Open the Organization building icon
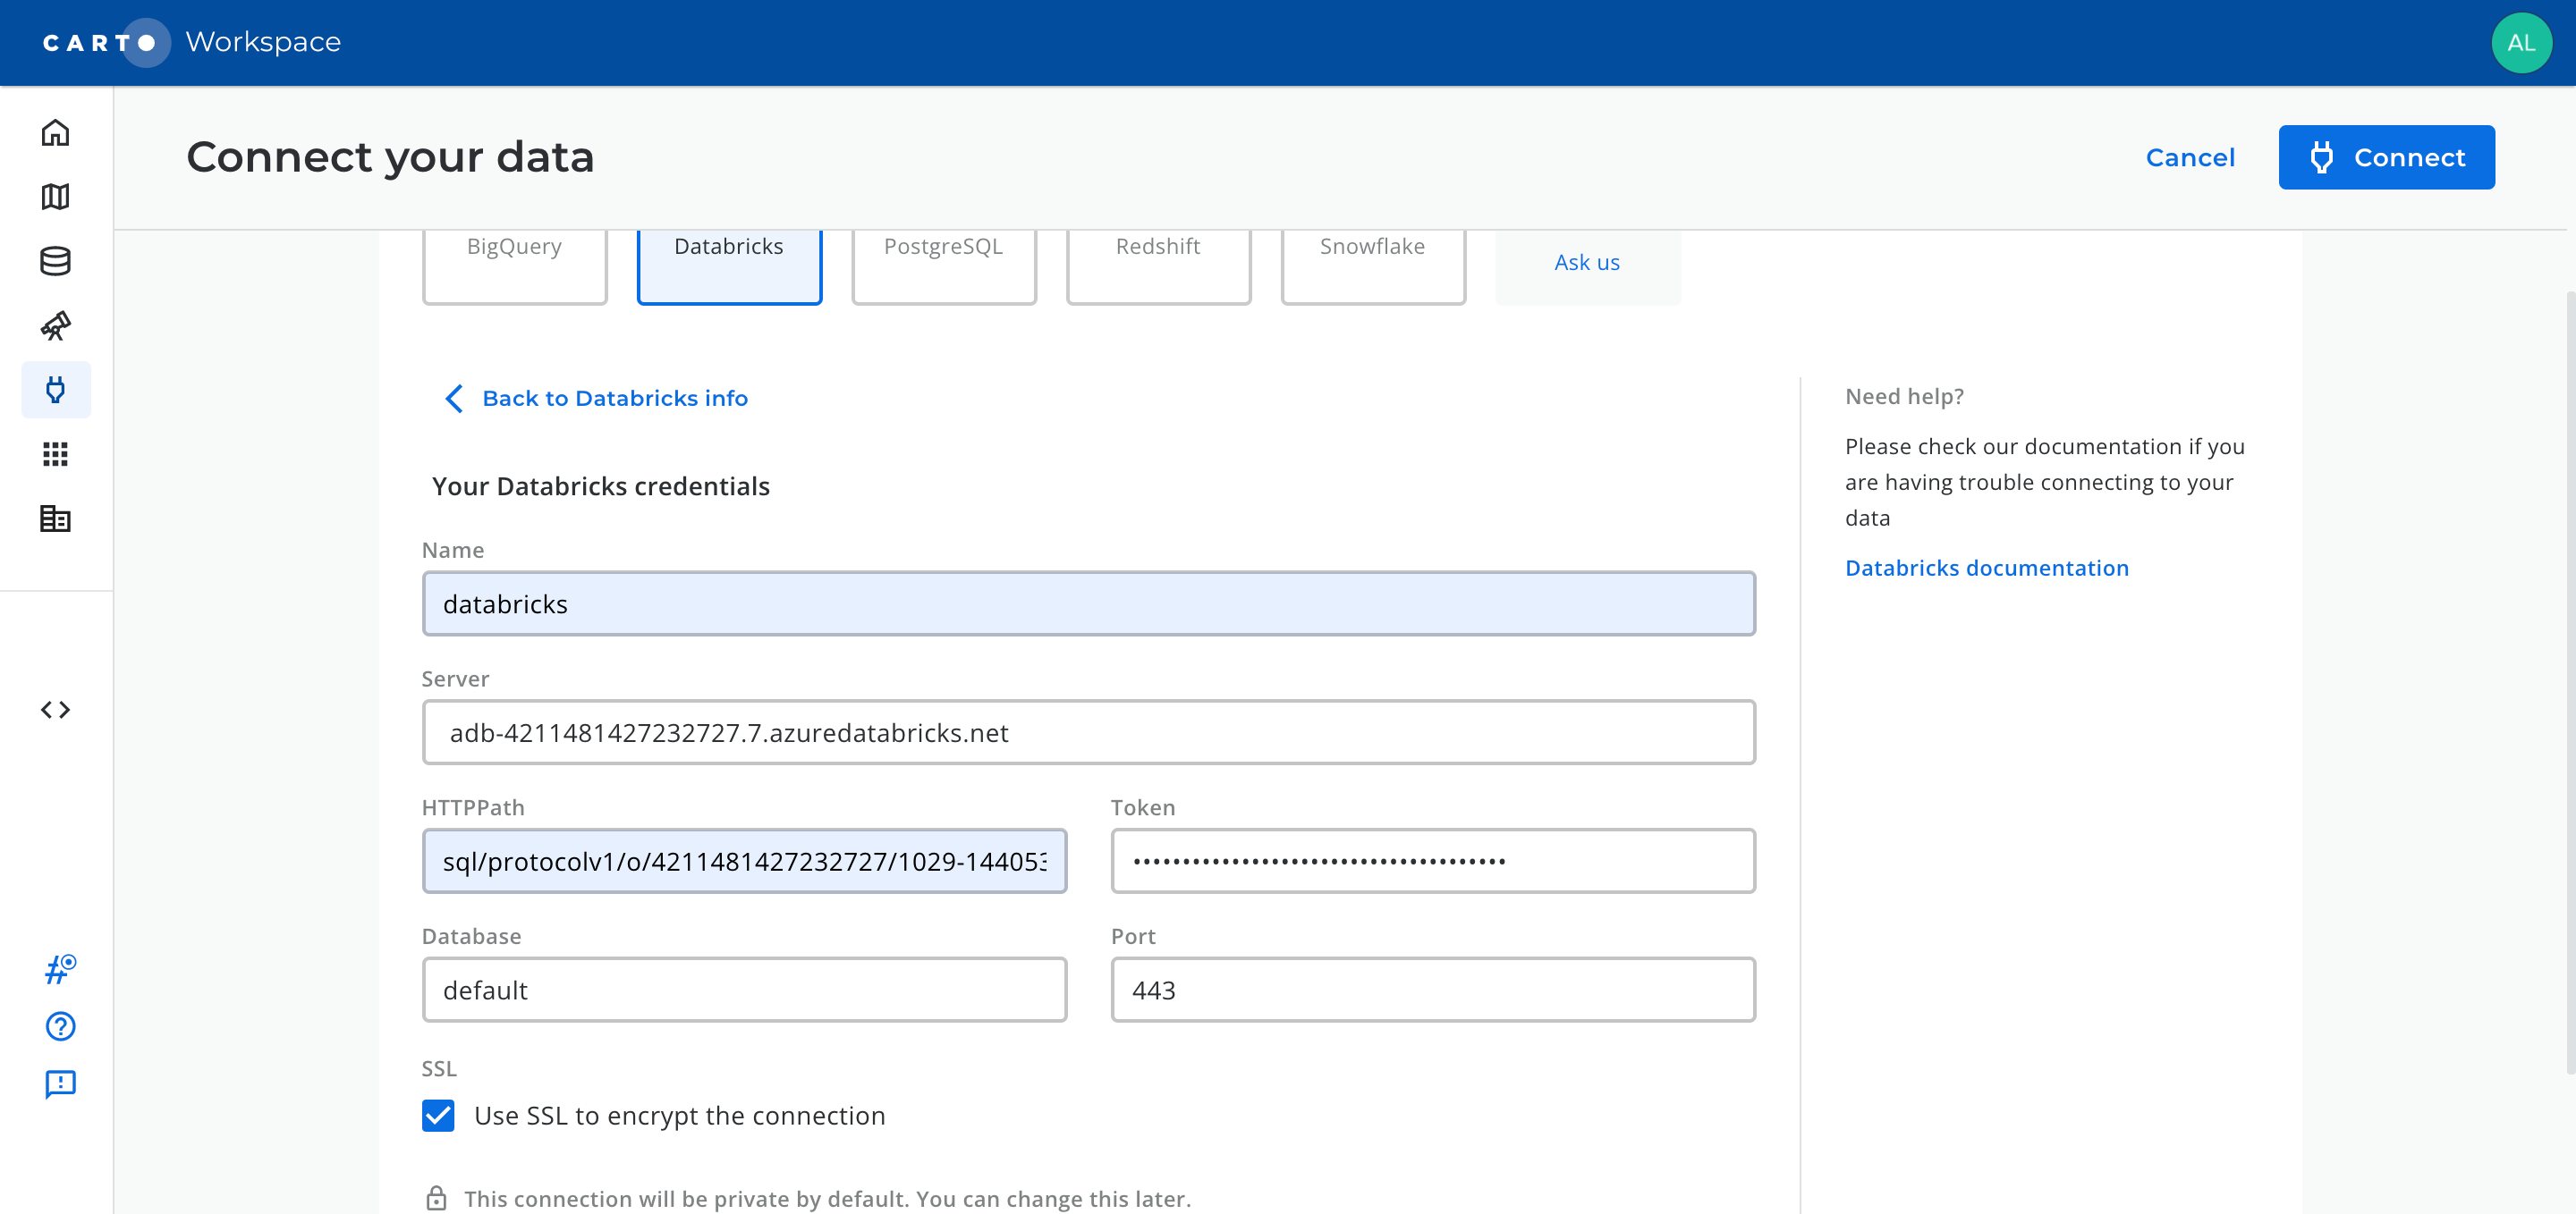Screen dimensions: 2576x1214 point(55,518)
